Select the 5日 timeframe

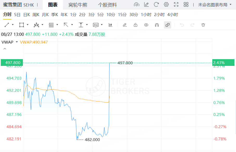[x=17, y=15]
